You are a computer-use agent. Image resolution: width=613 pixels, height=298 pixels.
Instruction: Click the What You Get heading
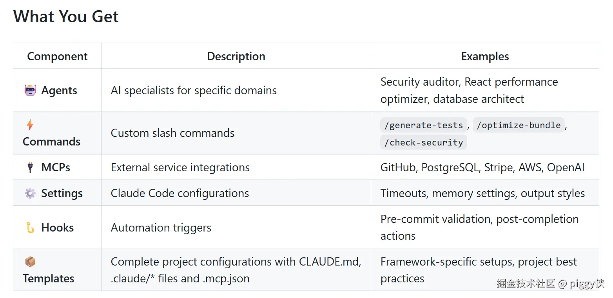tap(66, 16)
